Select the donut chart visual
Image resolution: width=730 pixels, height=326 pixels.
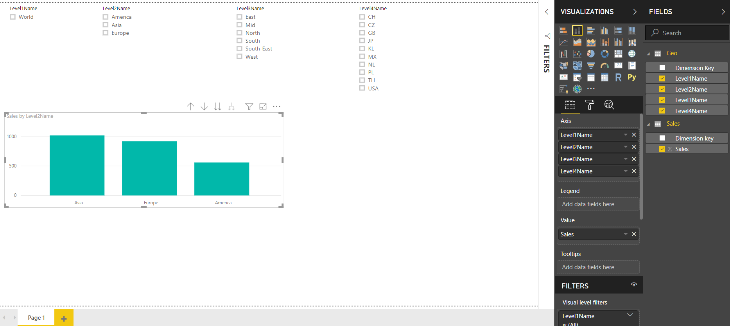point(604,54)
